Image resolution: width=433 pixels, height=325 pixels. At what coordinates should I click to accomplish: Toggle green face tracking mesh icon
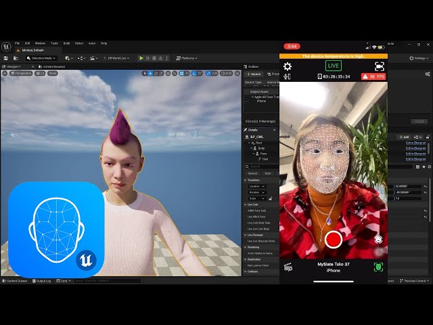pos(378,267)
